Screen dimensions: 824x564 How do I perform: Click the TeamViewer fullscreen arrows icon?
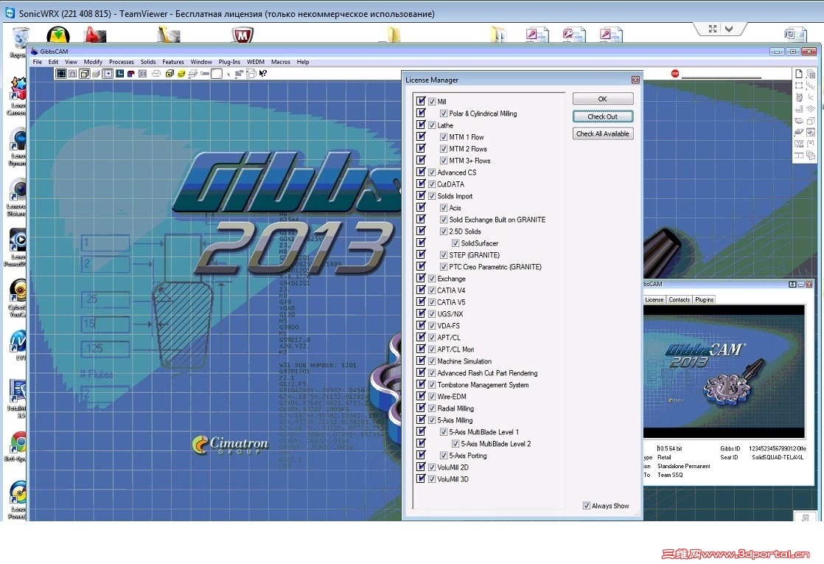(713, 29)
